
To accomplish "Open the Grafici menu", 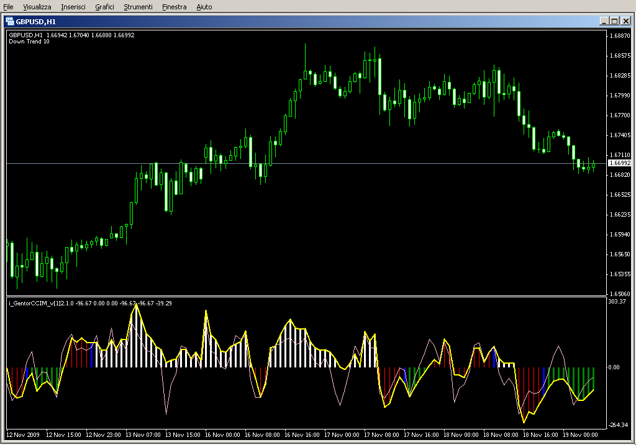I will pyautogui.click(x=104, y=7).
